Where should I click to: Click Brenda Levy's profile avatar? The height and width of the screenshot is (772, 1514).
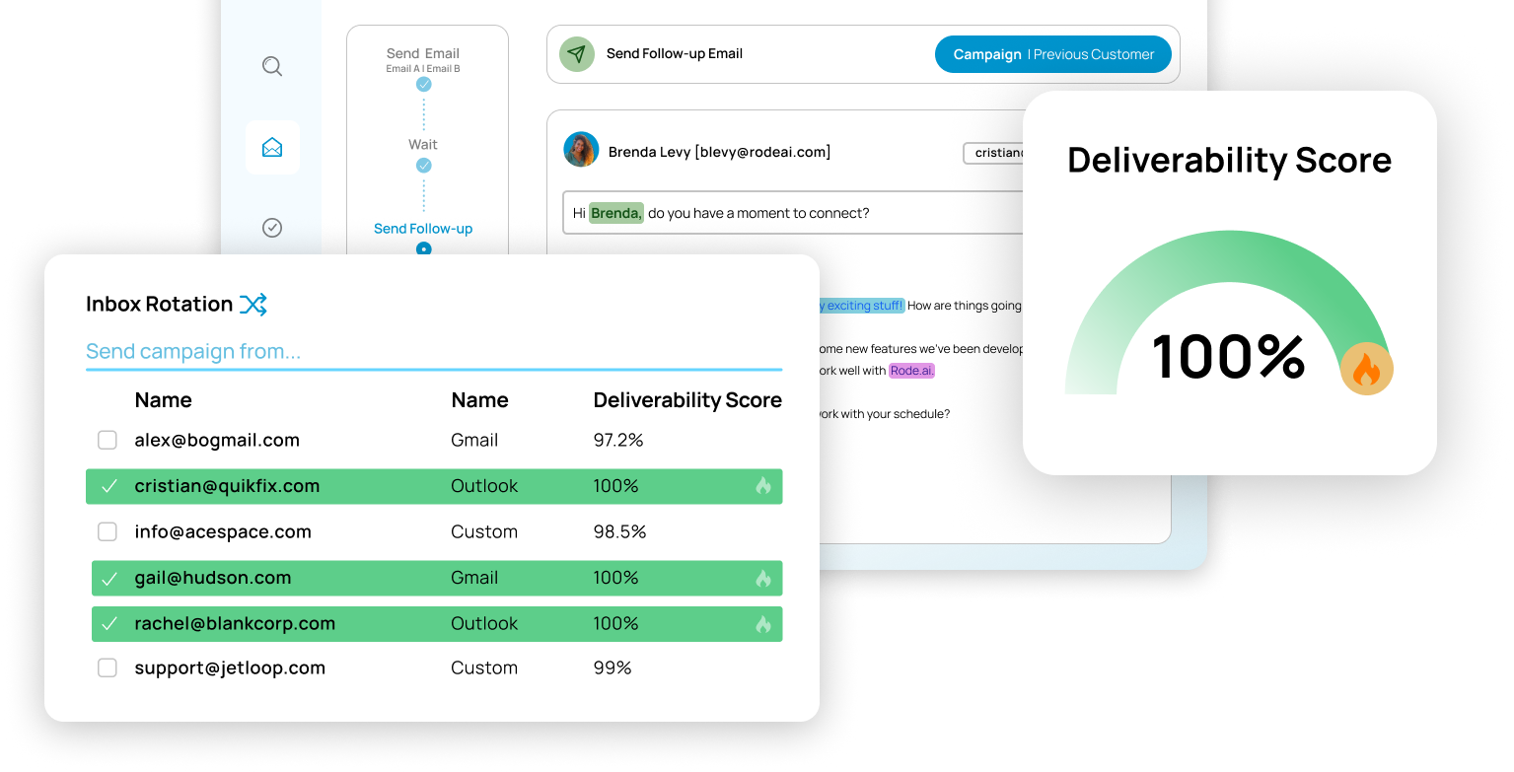coord(581,151)
